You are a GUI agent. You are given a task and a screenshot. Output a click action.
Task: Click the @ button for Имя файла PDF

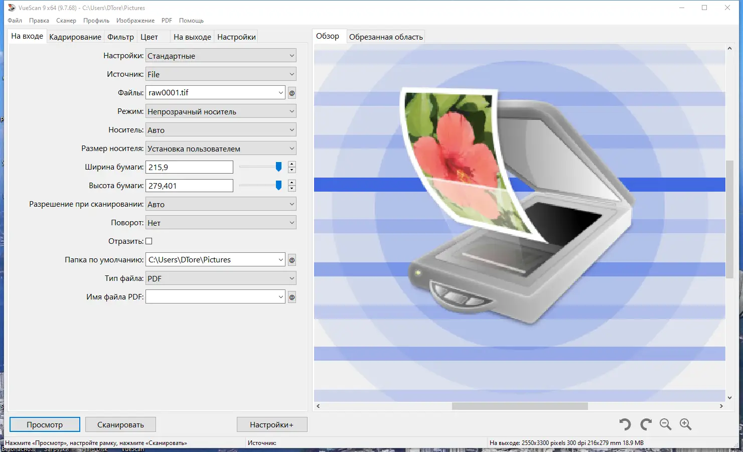tap(292, 297)
